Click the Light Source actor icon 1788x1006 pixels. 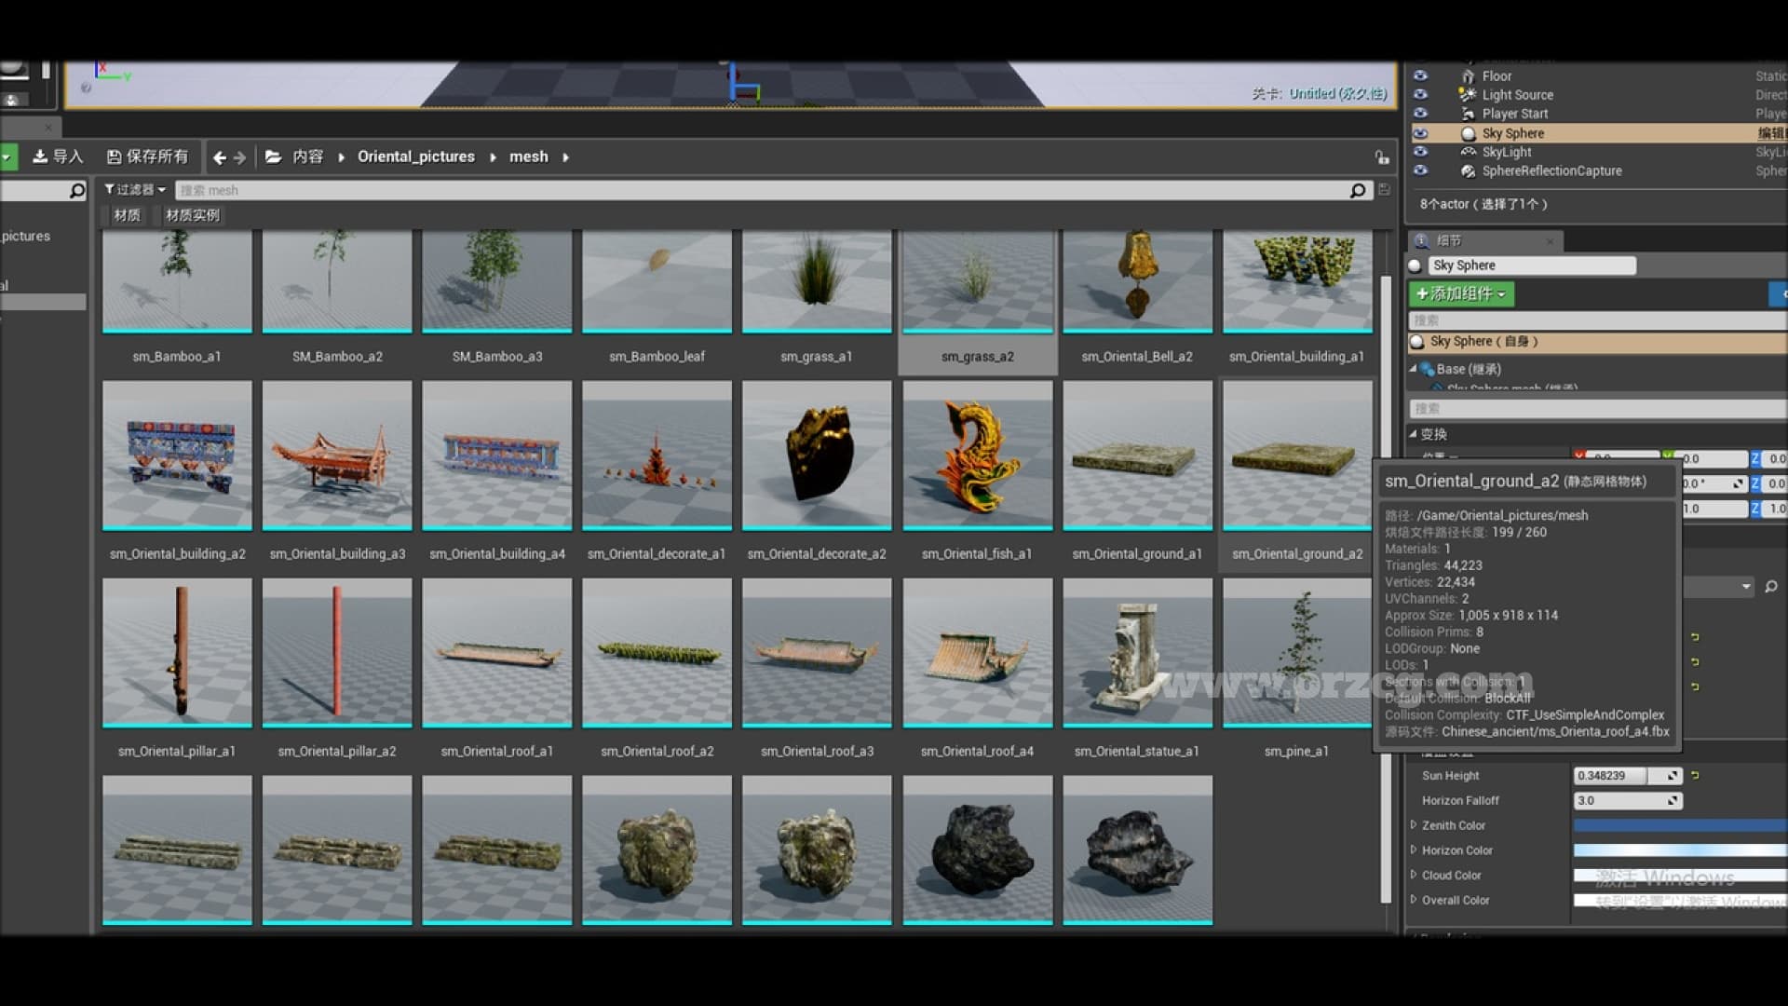coord(1468,95)
